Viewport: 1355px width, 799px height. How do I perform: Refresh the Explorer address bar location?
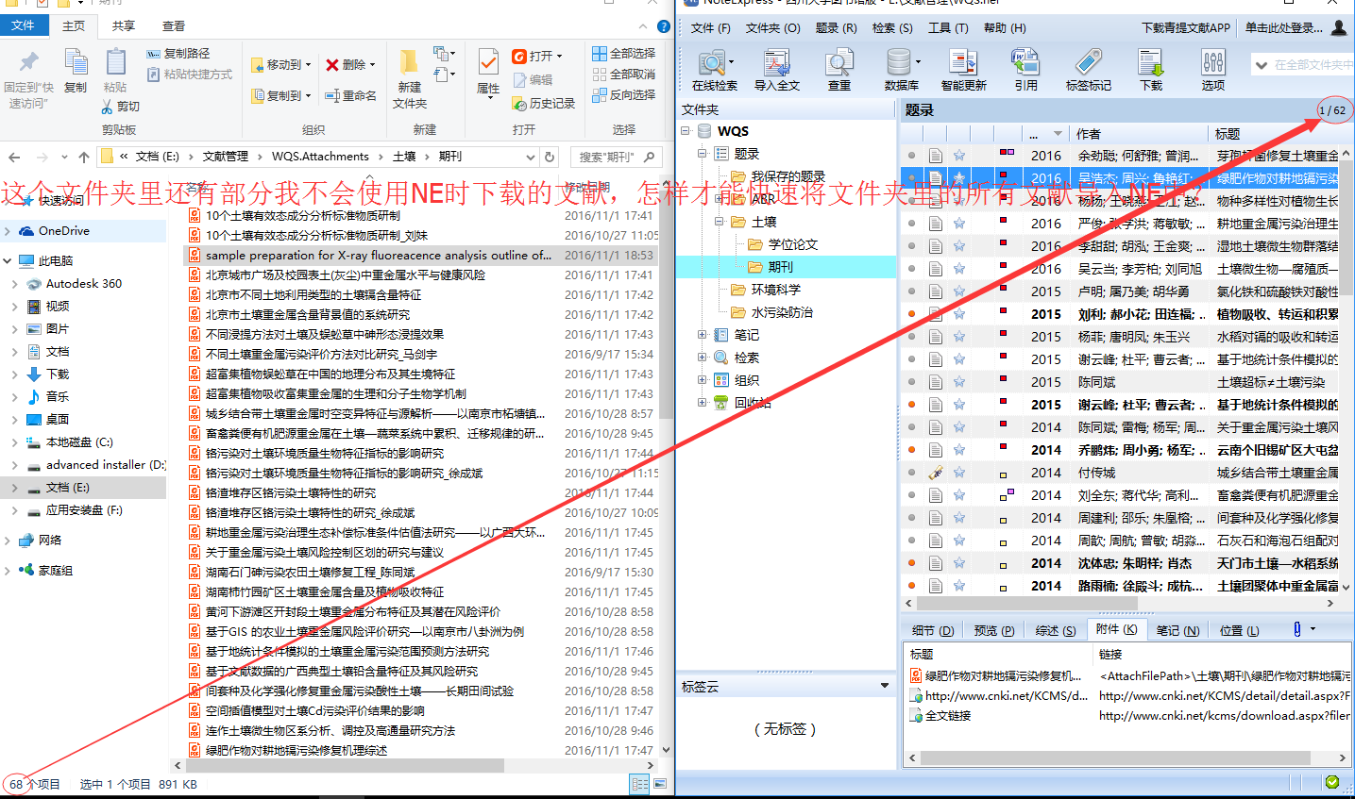[550, 157]
